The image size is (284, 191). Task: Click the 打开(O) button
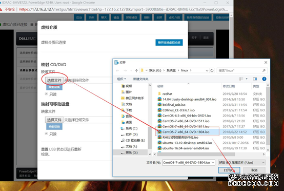click(x=229, y=170)
